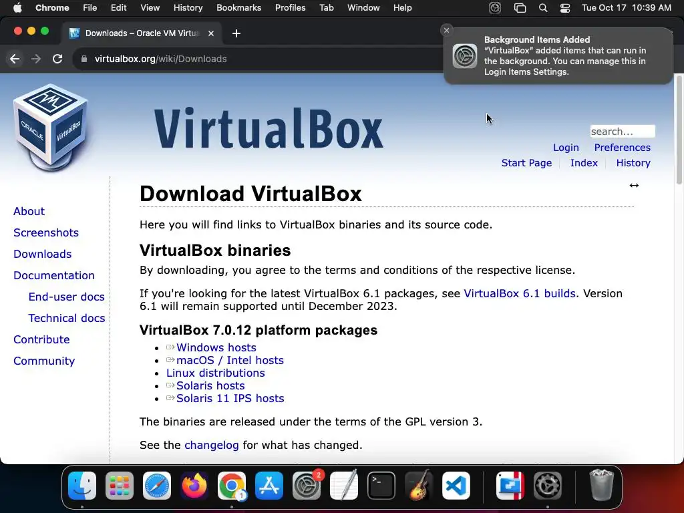Close the Downloads – Oracle VM tab
This screenshot has height=513, width=684.
(211, 33)
